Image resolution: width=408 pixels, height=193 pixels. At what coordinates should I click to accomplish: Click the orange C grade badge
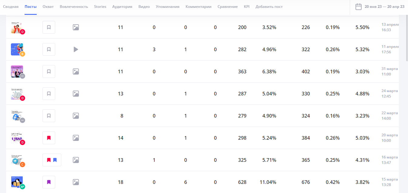click(x=22, y=165)
